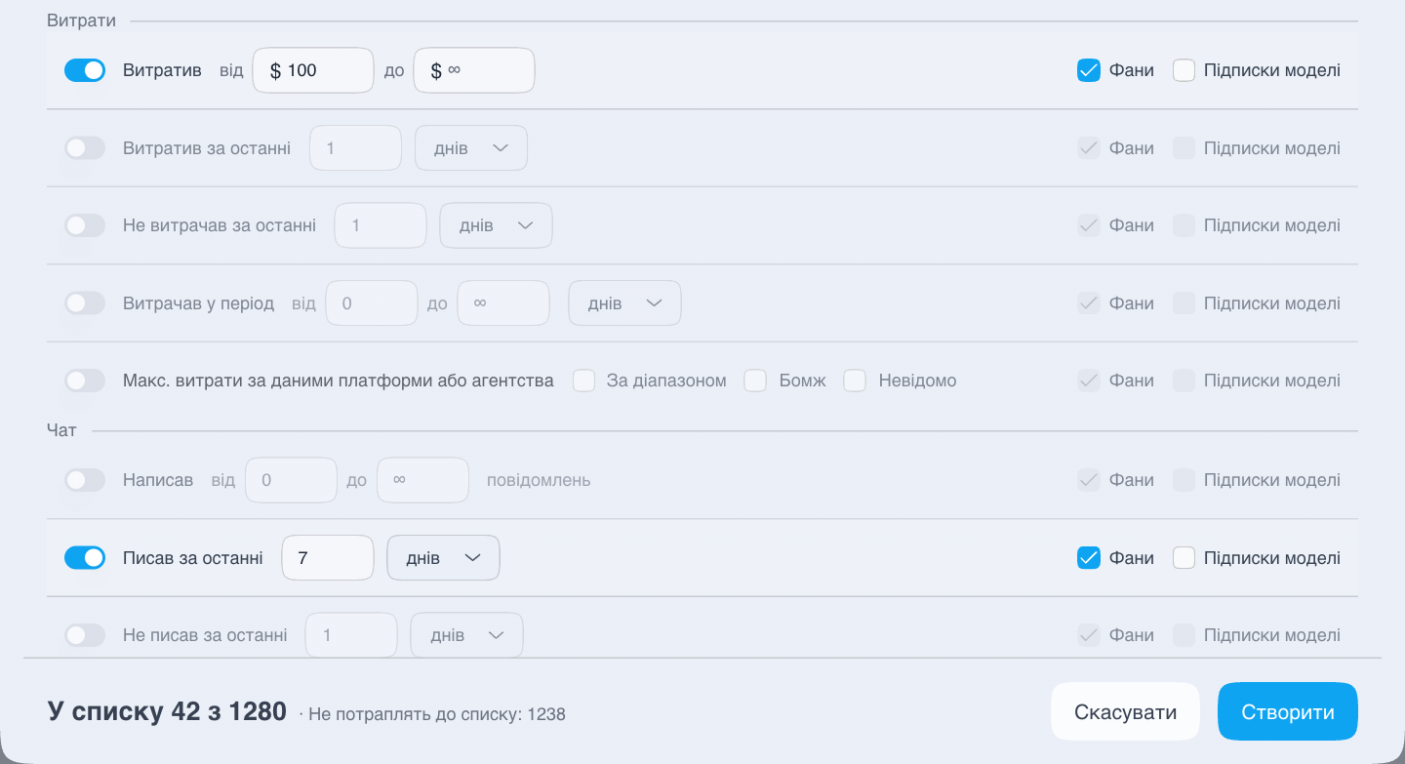Switch off the Писав за останні toggle
This screenshot has height=764, width=1405.
[85, 558]
